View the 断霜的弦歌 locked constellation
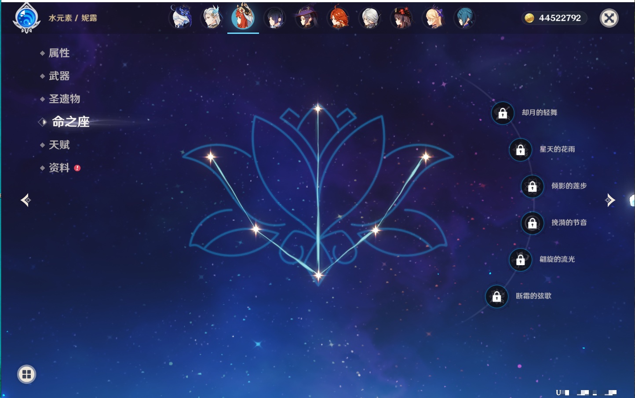 coord(496,297)
